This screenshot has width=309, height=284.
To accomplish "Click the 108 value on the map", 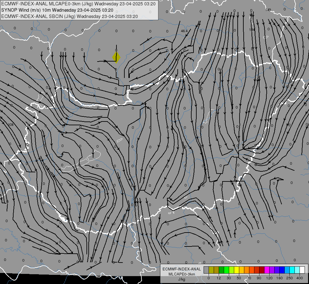I will (11, 125).
